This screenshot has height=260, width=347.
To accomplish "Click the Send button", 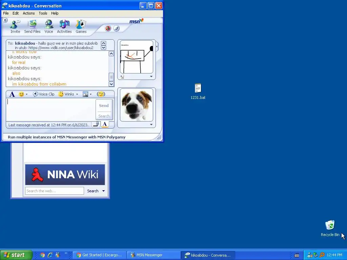I will click(x=104, y=106).
